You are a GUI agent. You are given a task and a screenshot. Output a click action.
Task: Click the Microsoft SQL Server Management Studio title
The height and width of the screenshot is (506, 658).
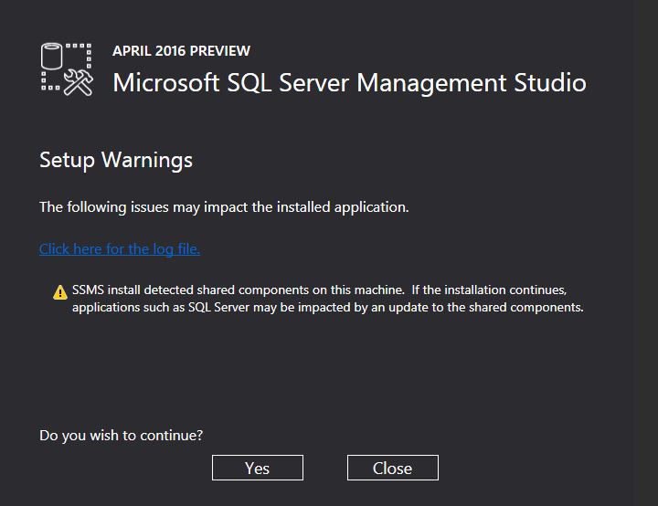point(349,82)
